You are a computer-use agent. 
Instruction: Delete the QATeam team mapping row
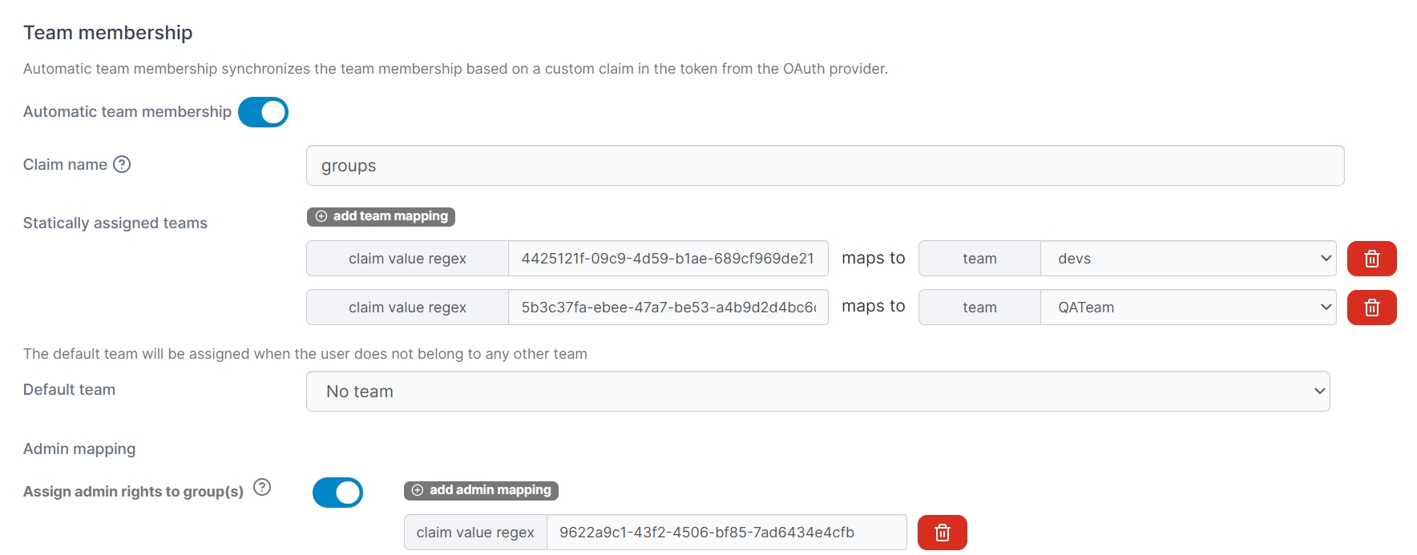(1371, 308)
